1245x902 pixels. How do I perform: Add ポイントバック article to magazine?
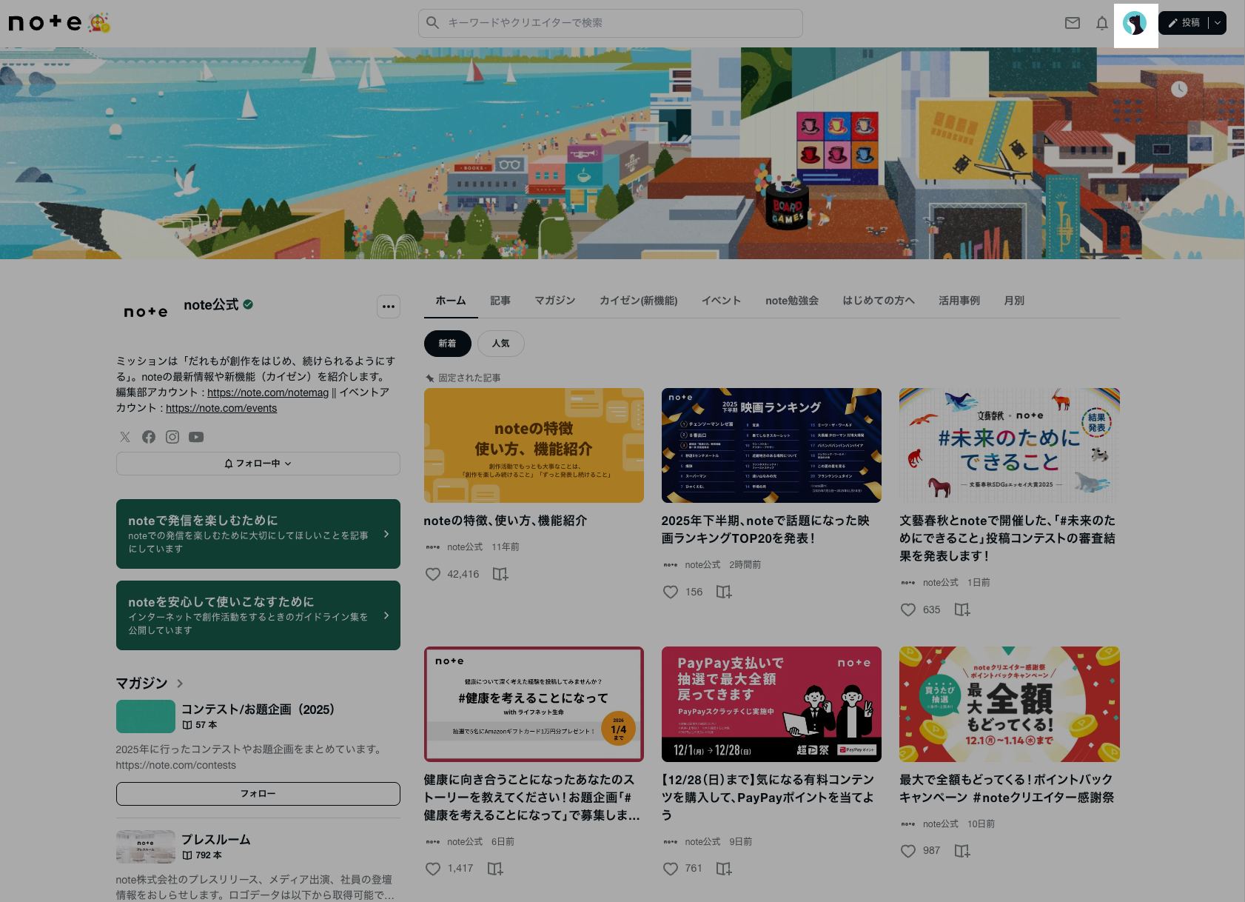pos(962,850)
